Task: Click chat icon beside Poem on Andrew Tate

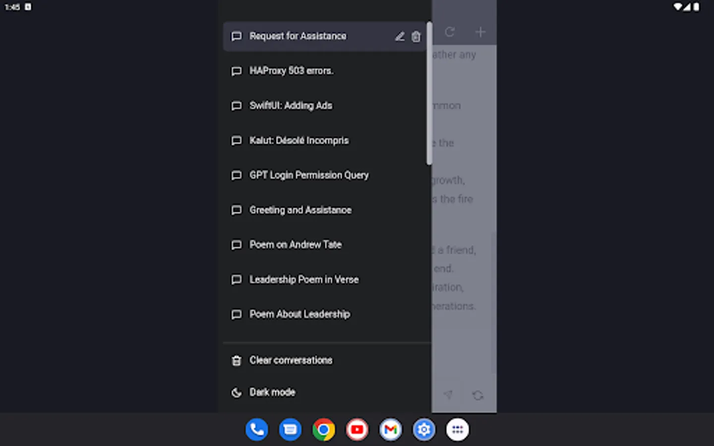Action: coord(237,245)
